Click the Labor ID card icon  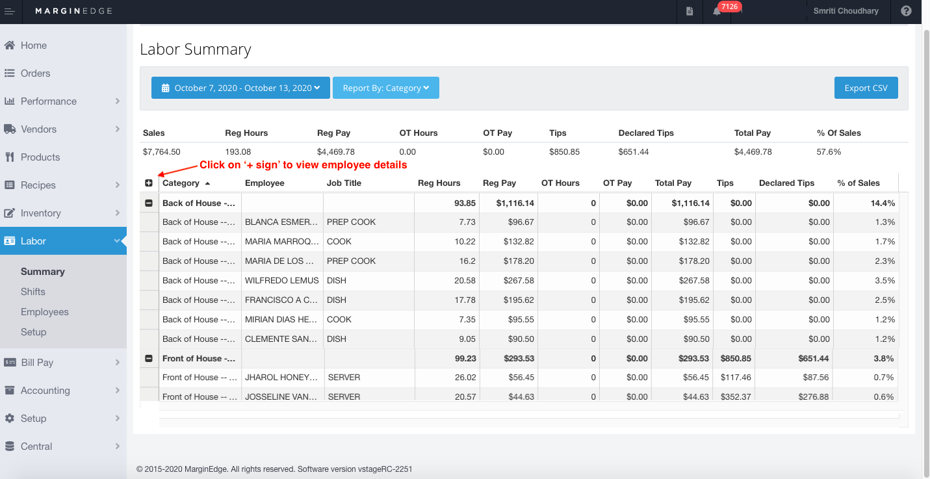10,241
